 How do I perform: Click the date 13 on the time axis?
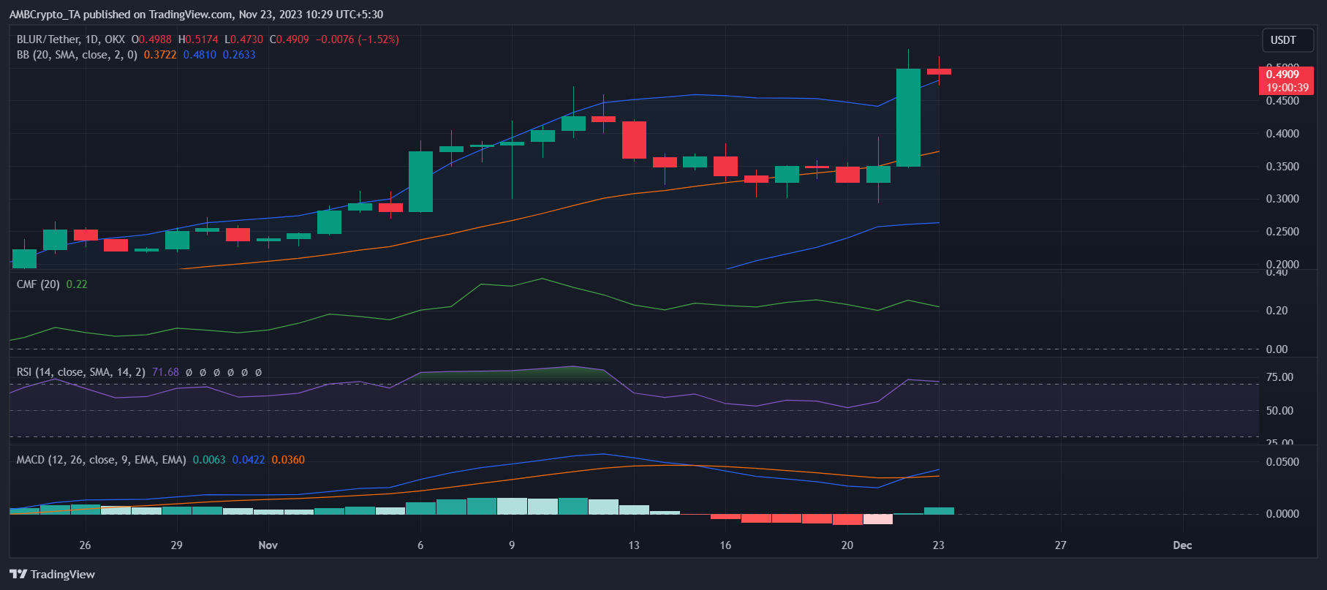pyautogui.click(x=634, y=545)
